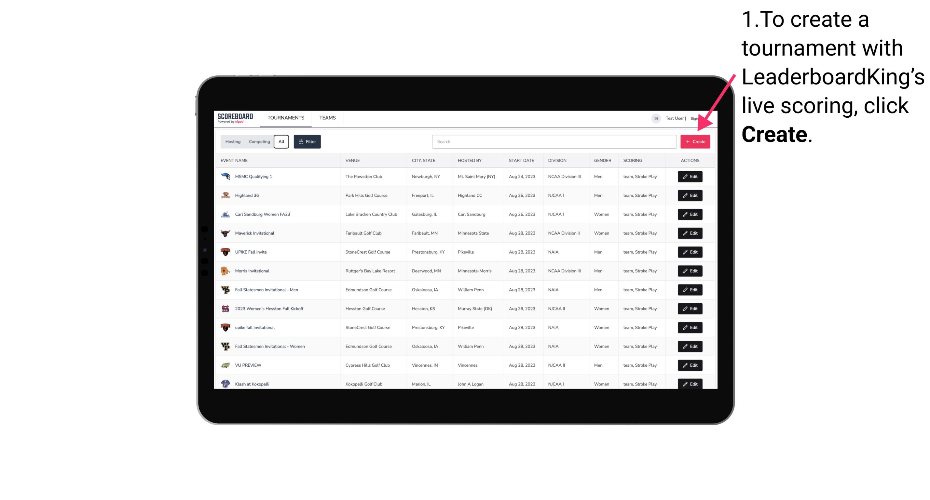Click Edit icon for VU PREVIEW
The height and width of the screenshot is (500, 930).
(x=690, y=365)
